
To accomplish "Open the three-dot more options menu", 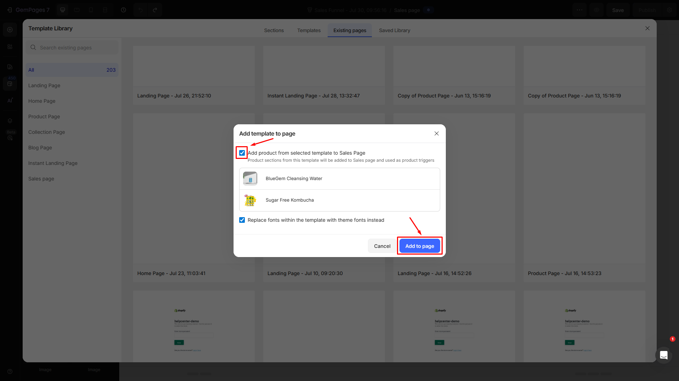I will tap(580, 10).
